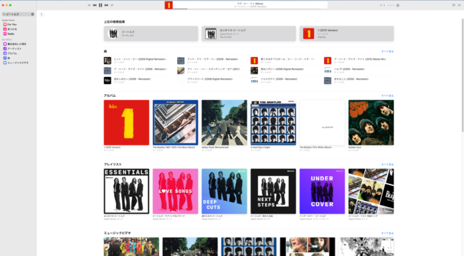Click the vertical scrollbar
This screenshot has height=256, width=464.
pyautogui.click(x=463, y=76)
